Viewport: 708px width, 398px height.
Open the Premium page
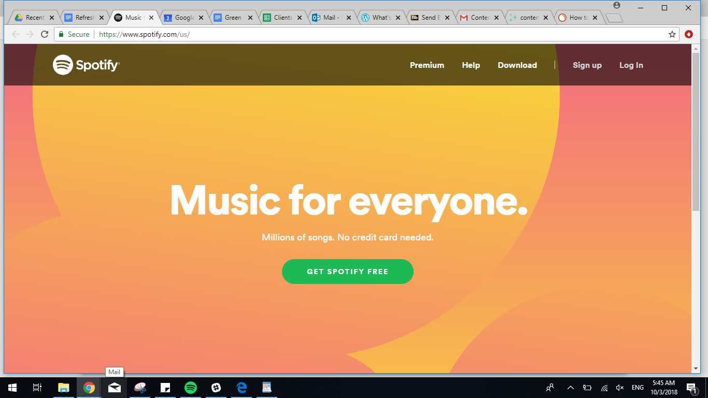click(x=427, y=65)
